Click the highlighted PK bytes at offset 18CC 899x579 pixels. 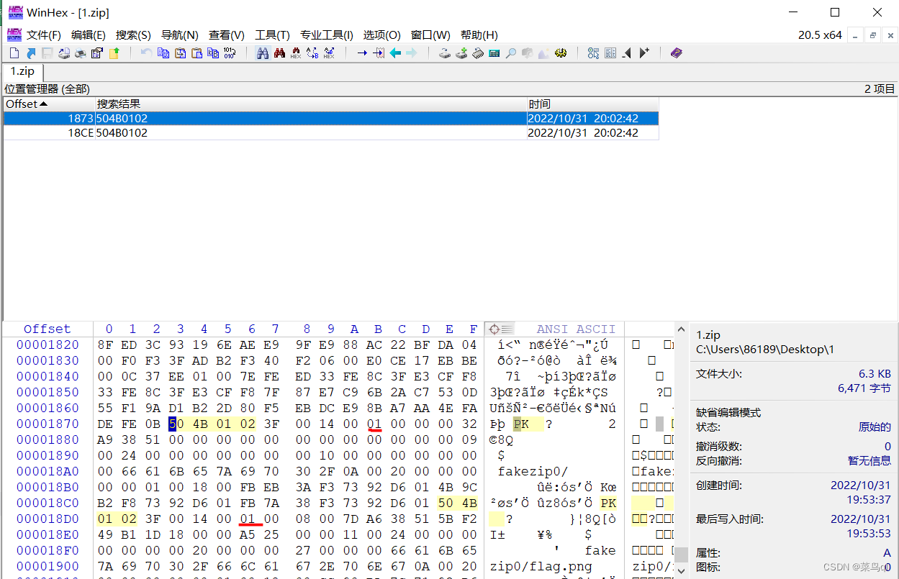click(458, 503)
